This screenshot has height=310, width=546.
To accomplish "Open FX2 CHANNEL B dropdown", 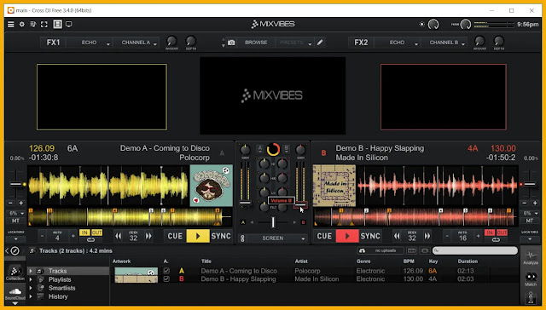I will (444, 43).
